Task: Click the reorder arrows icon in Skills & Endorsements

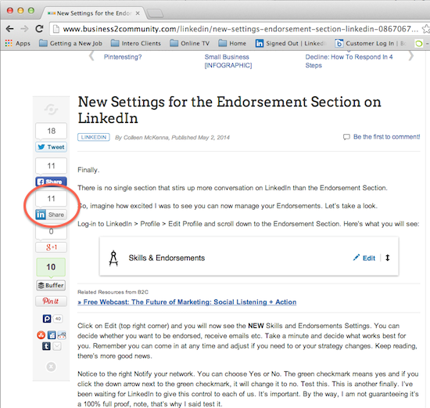Action: [387, 258]
